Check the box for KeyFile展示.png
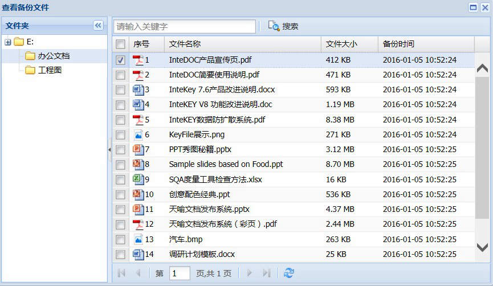Image resolution: width=493 pixels, height=286 pixels. (x=120, y=135)
